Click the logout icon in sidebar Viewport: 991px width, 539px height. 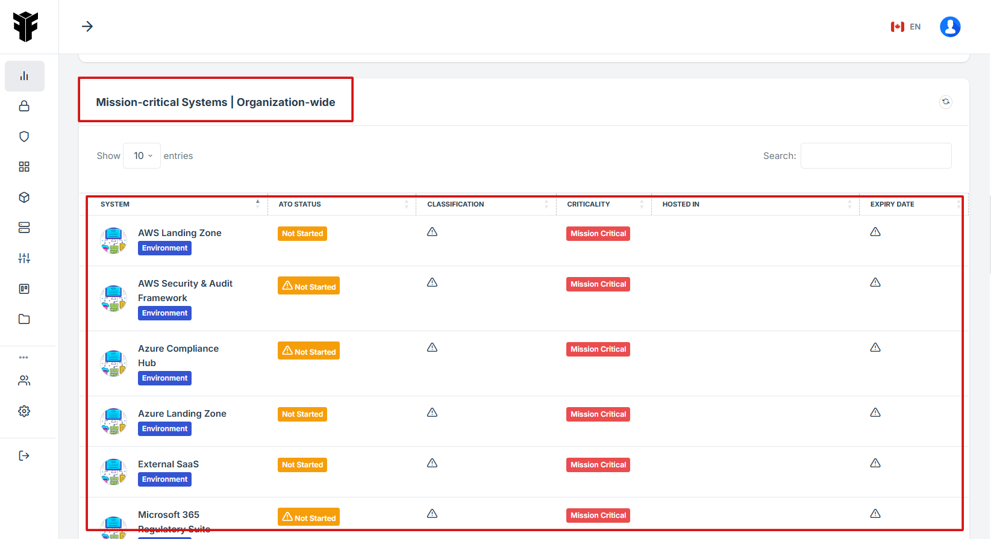(x=24, y=455)
